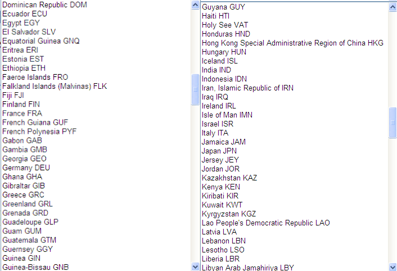This screenshot has width=397, height=271.
Task: Pick Ireland IRL
Action: coord(219,106)
